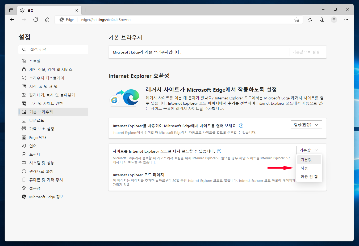Click the Internet Explorer 호환성 heading
Viewport: 359px width, 246px height.
click(x=139, y=76)
